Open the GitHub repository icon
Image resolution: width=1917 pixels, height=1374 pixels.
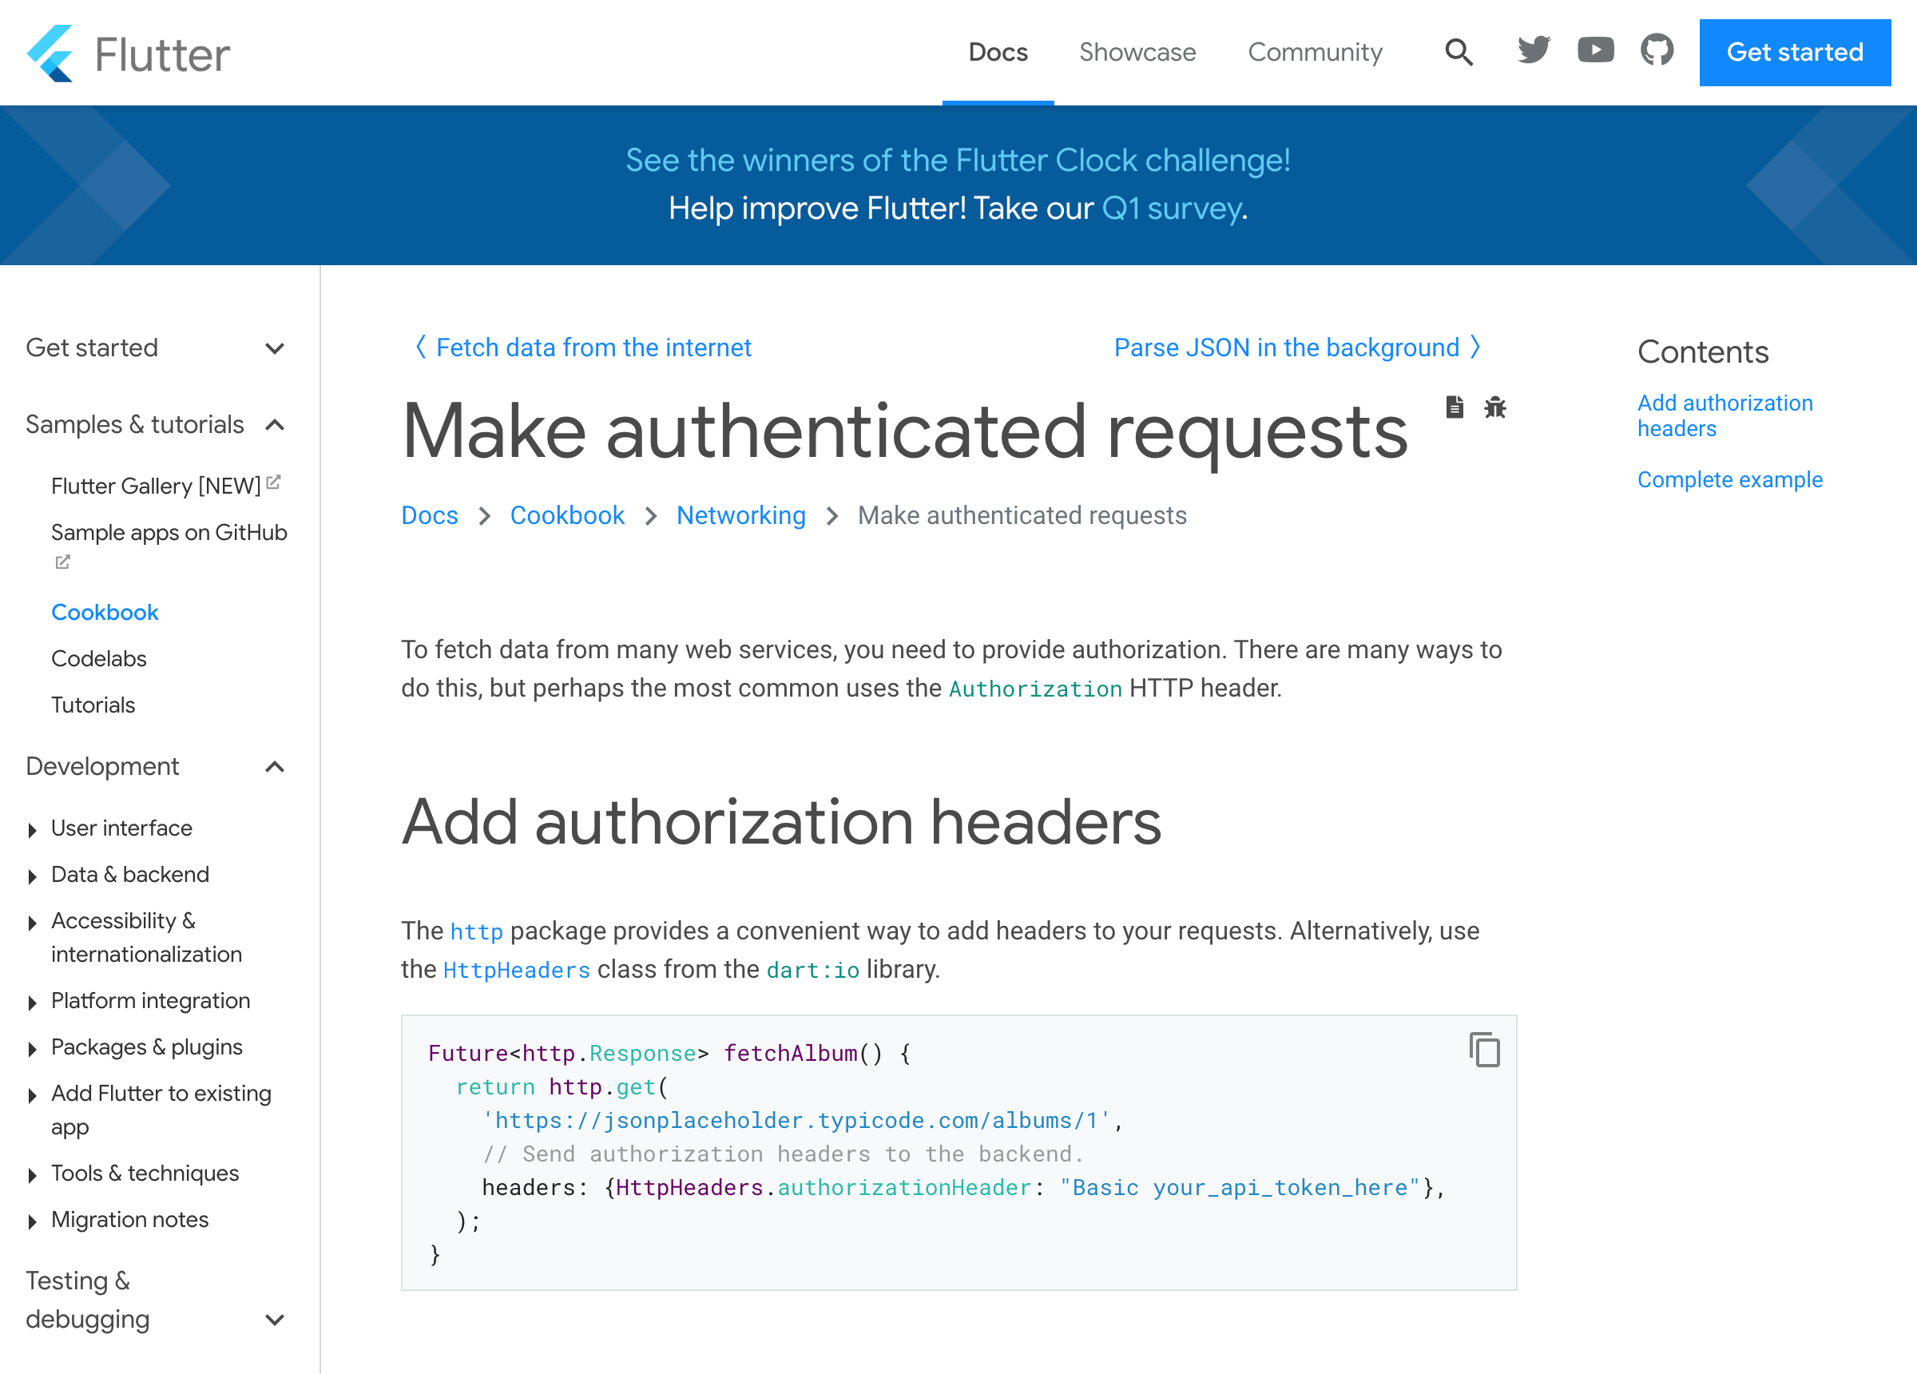click(x=1656, y=51)
